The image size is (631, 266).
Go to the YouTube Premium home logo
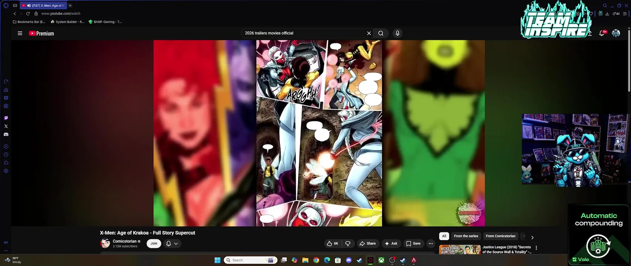pos(41,33)
